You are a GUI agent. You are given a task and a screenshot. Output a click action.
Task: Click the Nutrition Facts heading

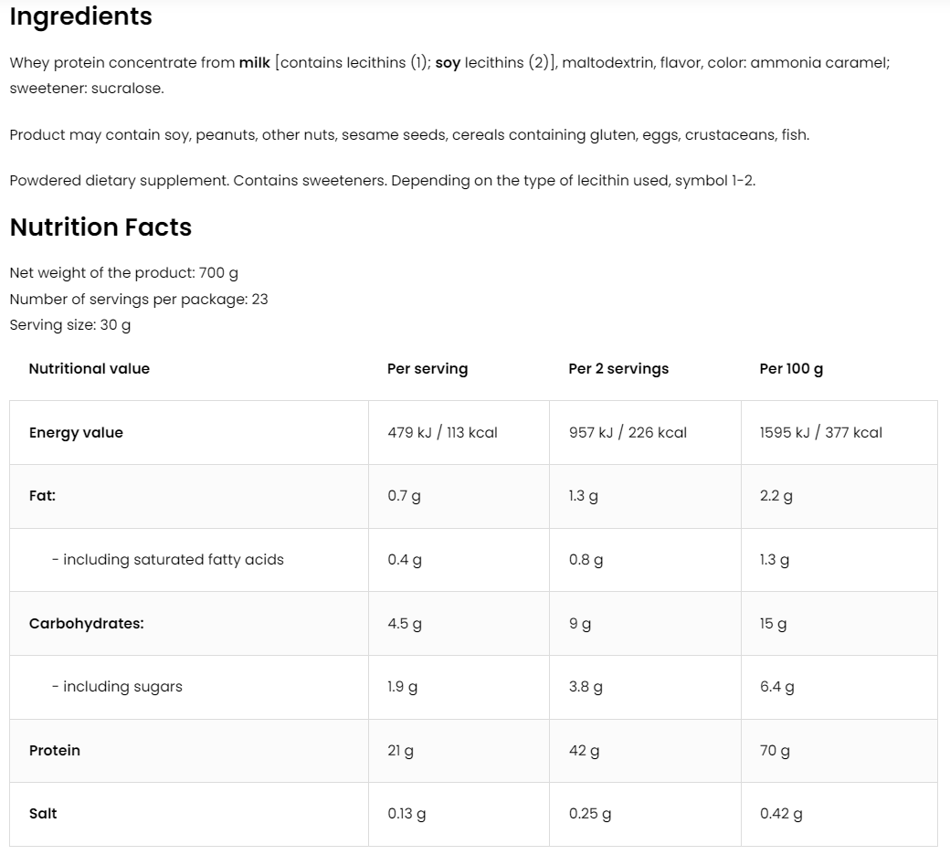(100, 227)
